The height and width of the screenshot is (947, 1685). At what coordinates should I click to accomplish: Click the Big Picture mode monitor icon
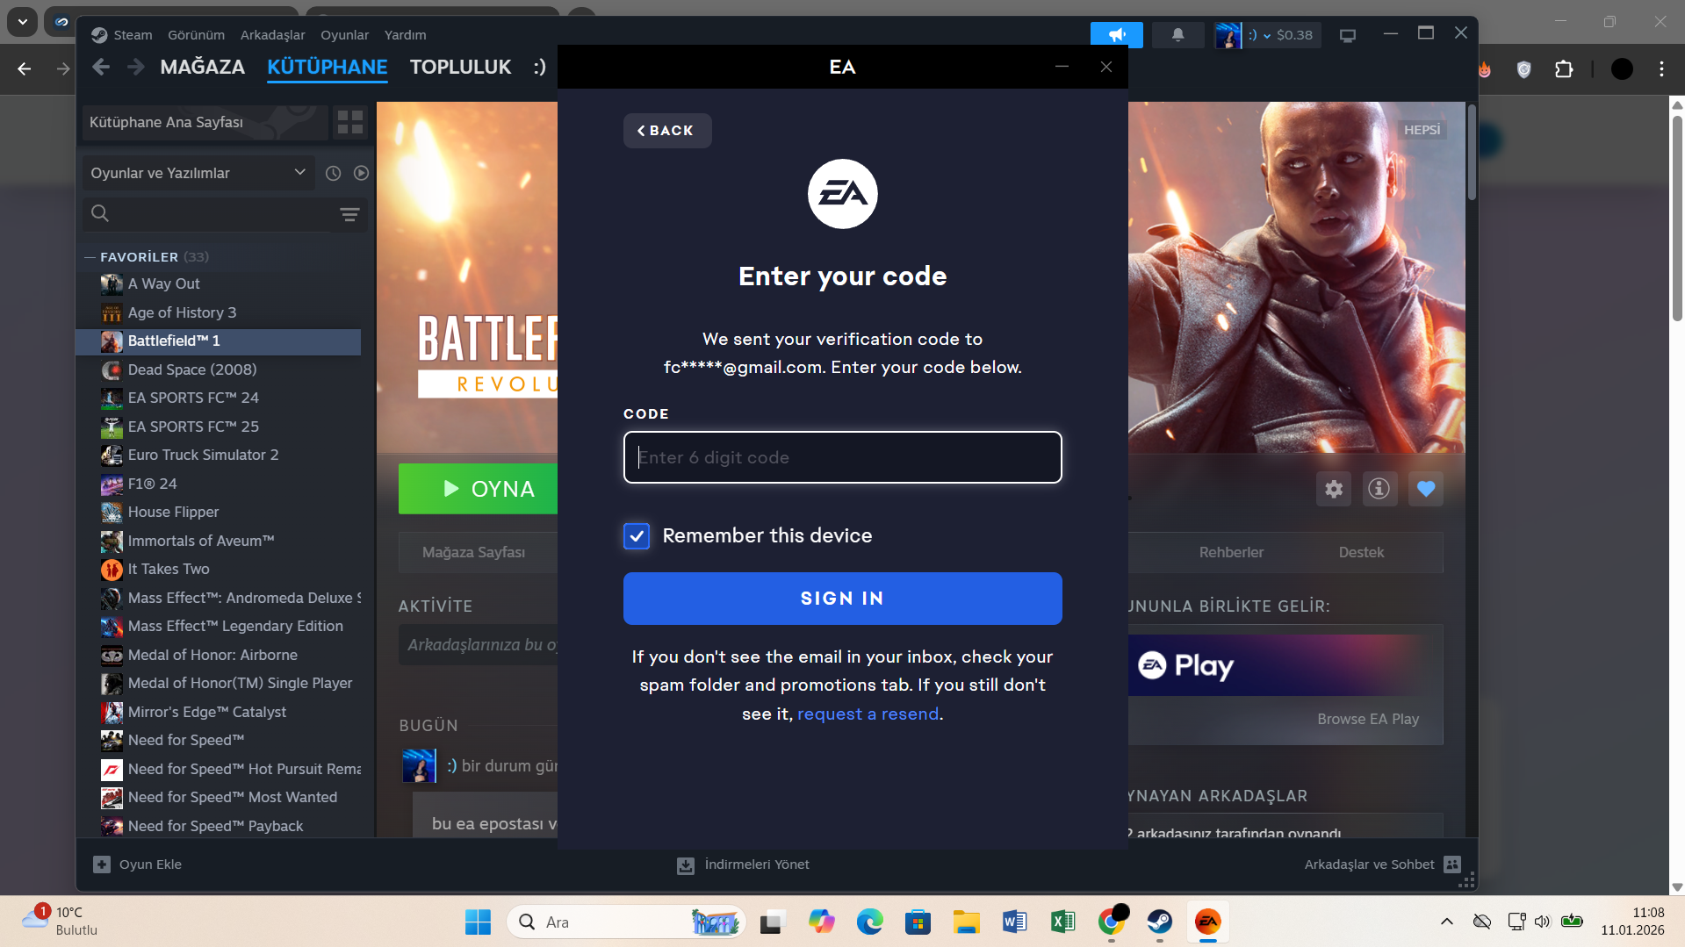(x=1347, y=35)
